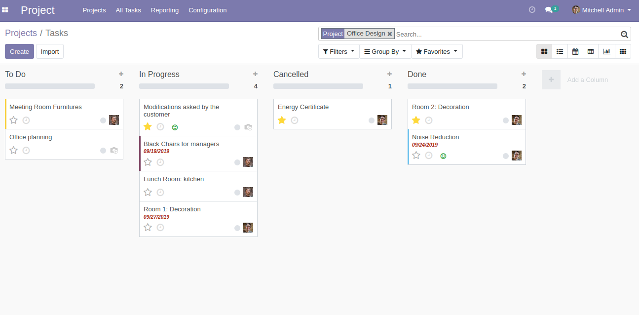Open the graph view

point(606,51)
